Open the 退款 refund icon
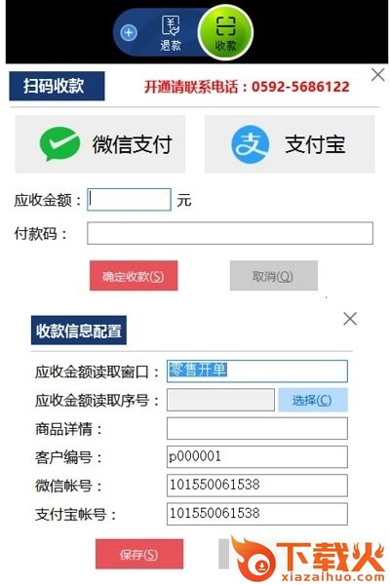Viewport: 390px width, 585px height. point(171,33)
